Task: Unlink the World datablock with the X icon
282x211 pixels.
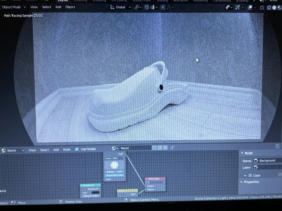Action: pos(165,148)
